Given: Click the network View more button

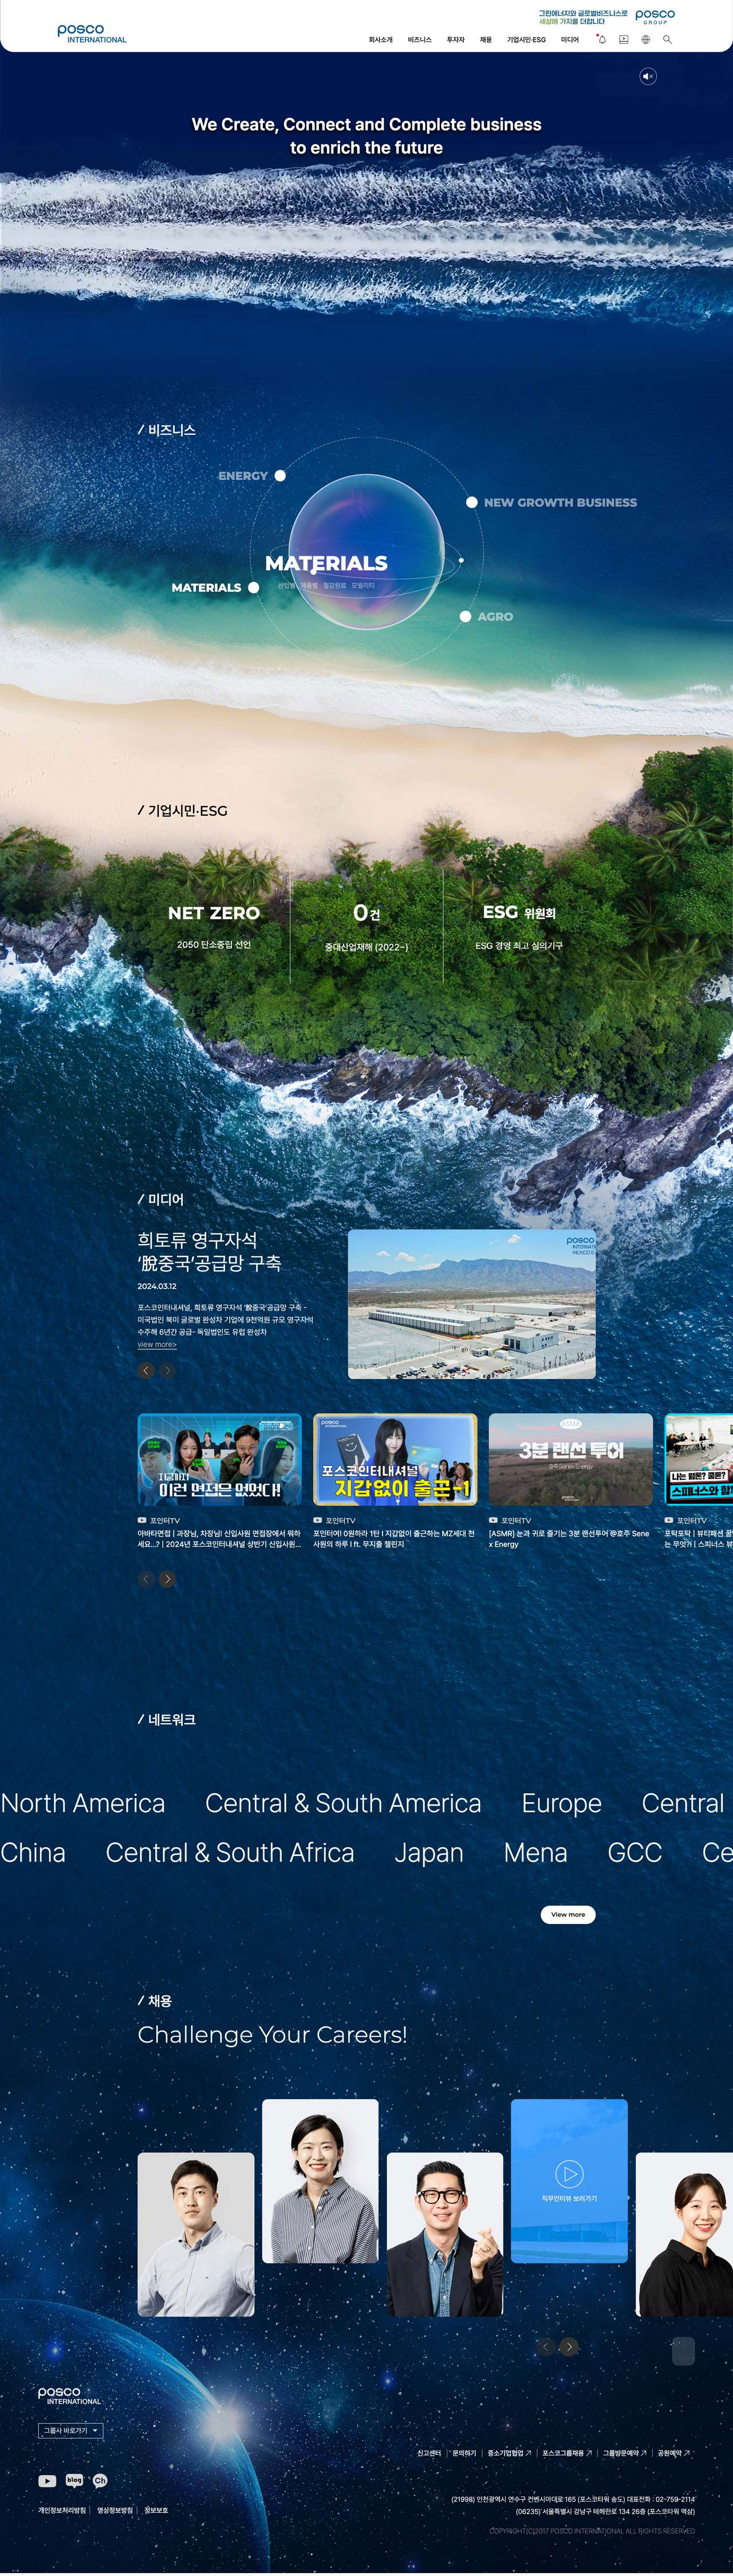Looking at the screenshot, I should pos(568,1914).
